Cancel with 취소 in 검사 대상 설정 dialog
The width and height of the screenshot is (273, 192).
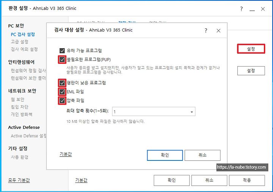[x=202, y=155]
